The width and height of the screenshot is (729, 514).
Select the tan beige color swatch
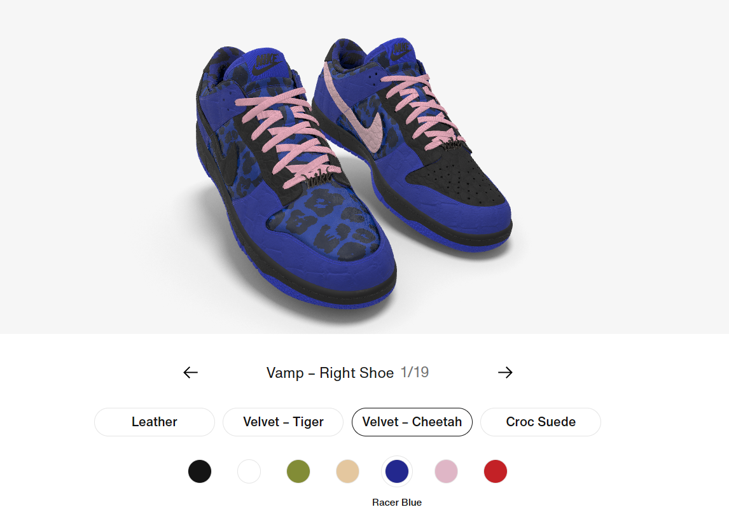point(348,471)
